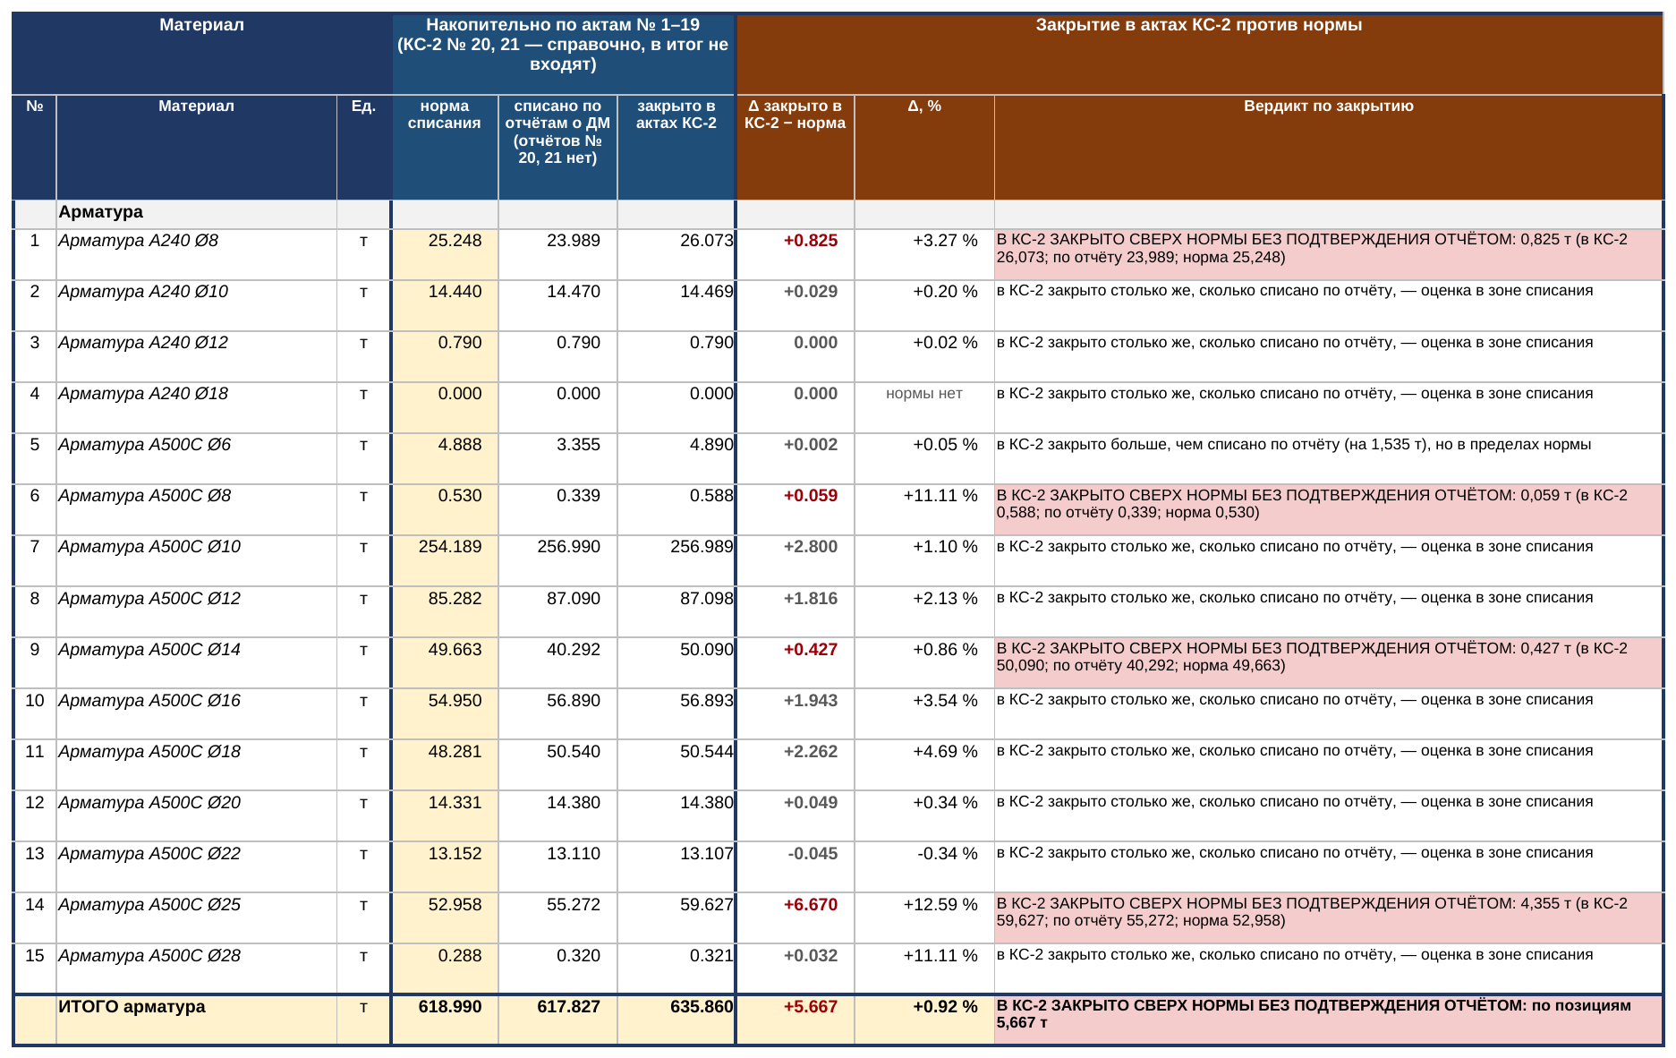Screen dimensions: 1676x1058
Task: Click the norm value 48.281
Action: pyautogui.click(x=445, y=764)
